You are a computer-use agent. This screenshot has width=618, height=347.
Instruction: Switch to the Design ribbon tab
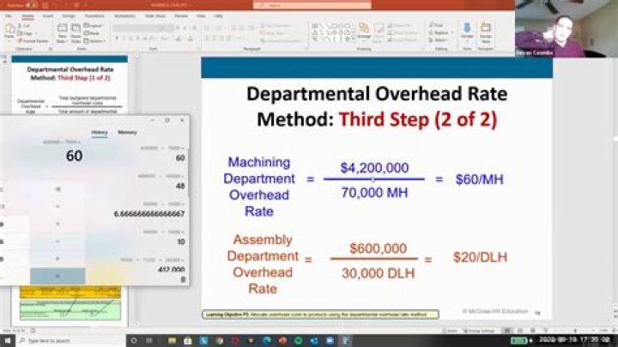69,16
